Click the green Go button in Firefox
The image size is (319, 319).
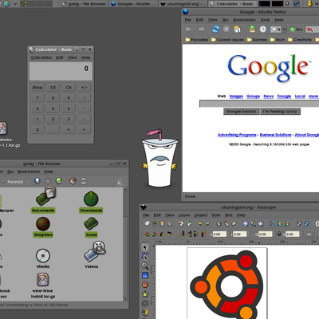click(296, 30)
